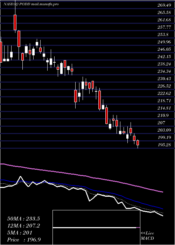Screen dimensions: 175x245
Task: Click the last red candlestick near 197
Action: 138,143
